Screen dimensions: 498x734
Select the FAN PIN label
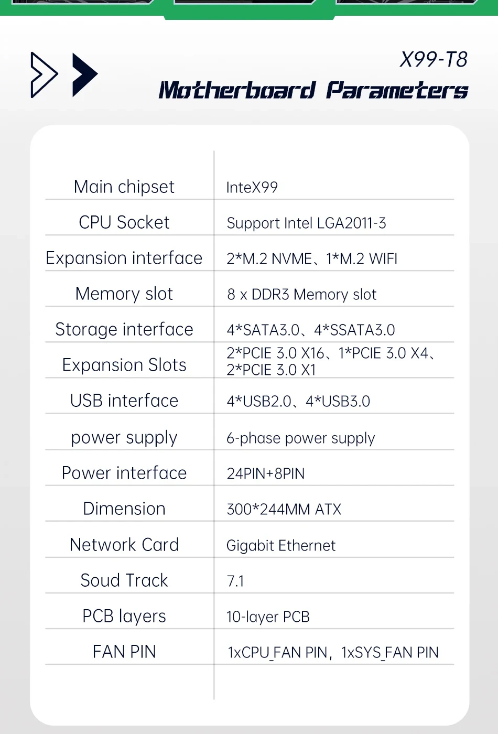click(124, 652)
